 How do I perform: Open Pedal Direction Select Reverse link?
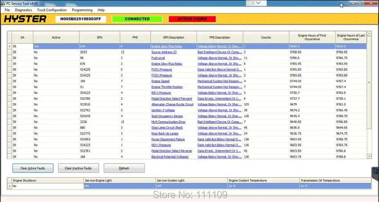tap(172, 151)
